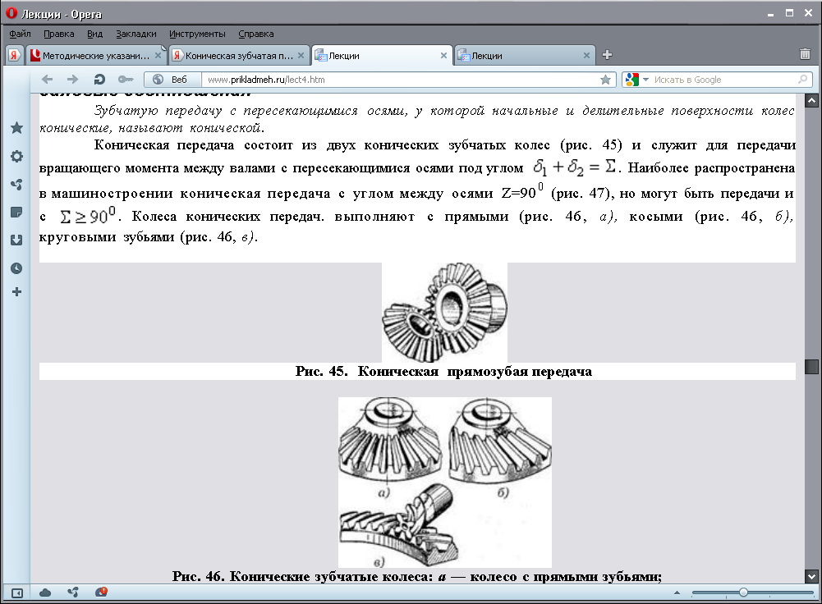The width and height of the screenshot is (822, 604).
Task: Add a panel with the sidebar plus
Action: (x=16, y=292)
